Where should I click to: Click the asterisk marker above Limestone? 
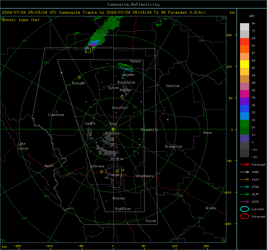56,112
